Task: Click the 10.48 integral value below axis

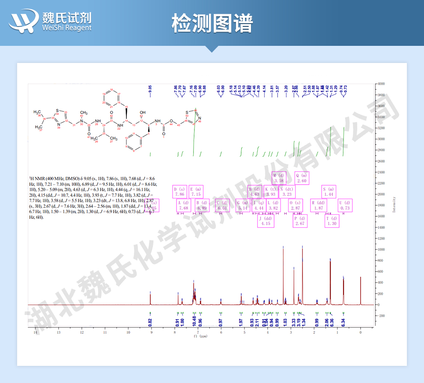Action: click(x=194, y=322)
